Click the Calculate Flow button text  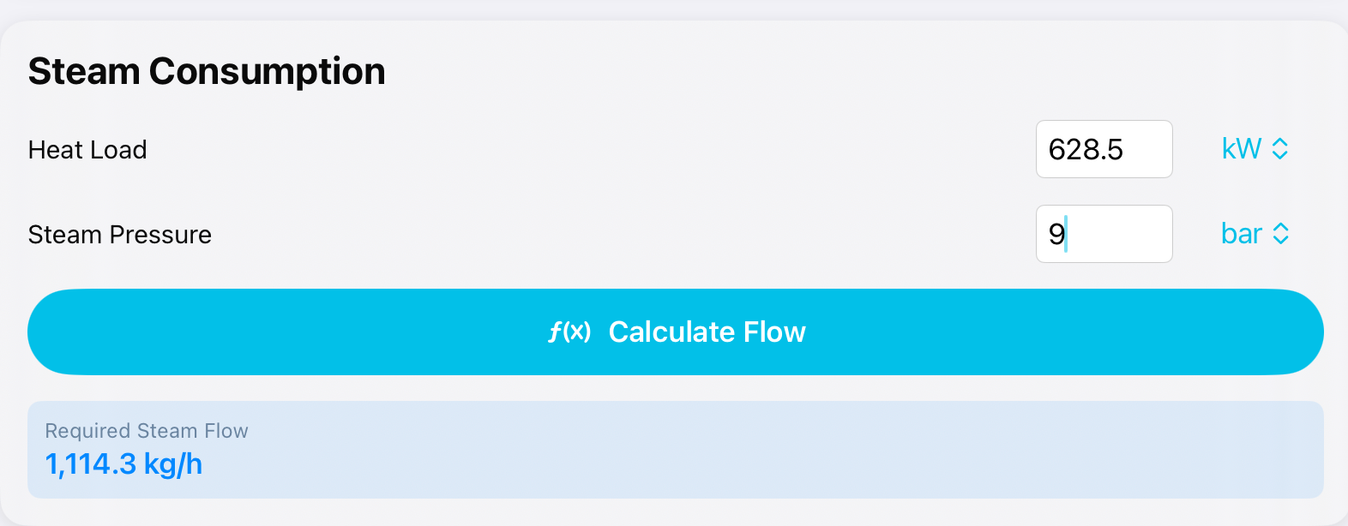[x=707, y=332]
